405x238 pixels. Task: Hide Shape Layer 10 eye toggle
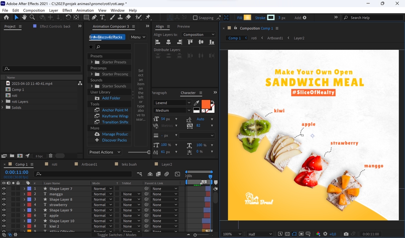[4, 221]
